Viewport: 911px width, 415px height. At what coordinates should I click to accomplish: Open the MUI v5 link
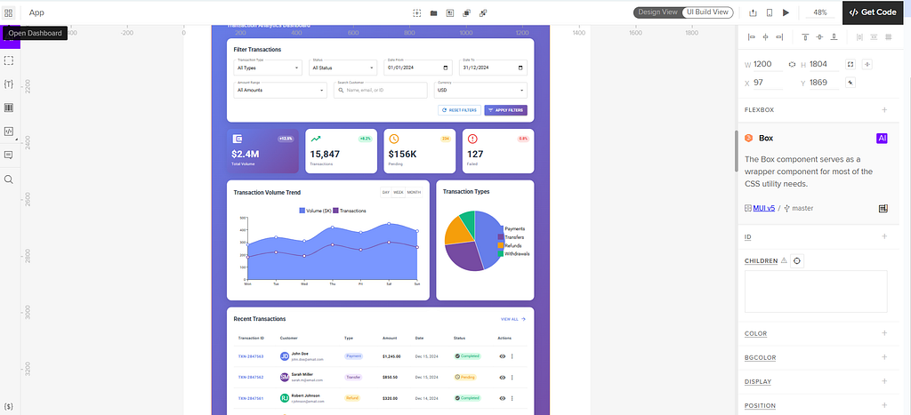[763, 208]
